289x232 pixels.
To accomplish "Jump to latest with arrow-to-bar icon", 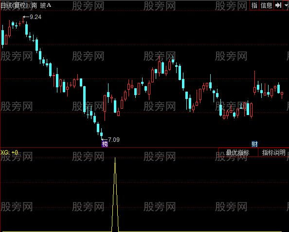I will [278, 5].
